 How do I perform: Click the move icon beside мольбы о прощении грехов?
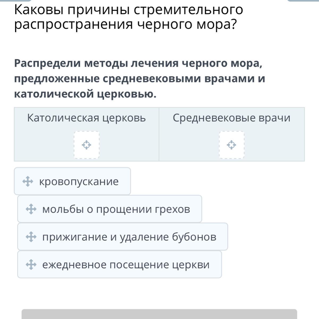pyautogui.click(x=31, y=209)
